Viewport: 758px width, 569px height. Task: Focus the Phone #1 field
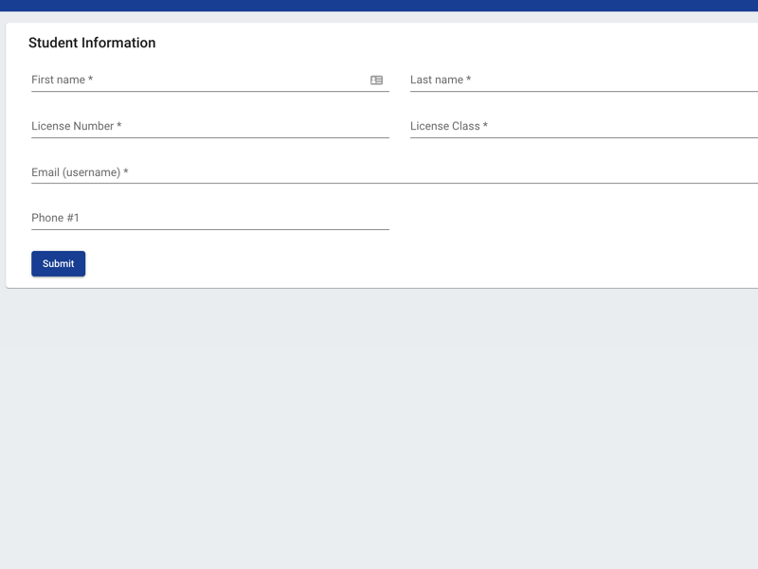210,218
